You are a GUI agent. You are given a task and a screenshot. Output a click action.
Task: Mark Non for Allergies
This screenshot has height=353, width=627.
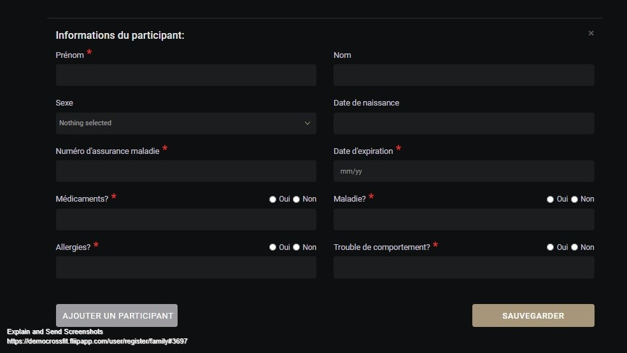297,247
